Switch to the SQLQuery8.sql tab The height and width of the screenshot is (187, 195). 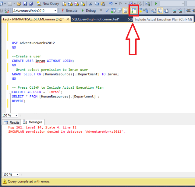click(x=95, y=19)
